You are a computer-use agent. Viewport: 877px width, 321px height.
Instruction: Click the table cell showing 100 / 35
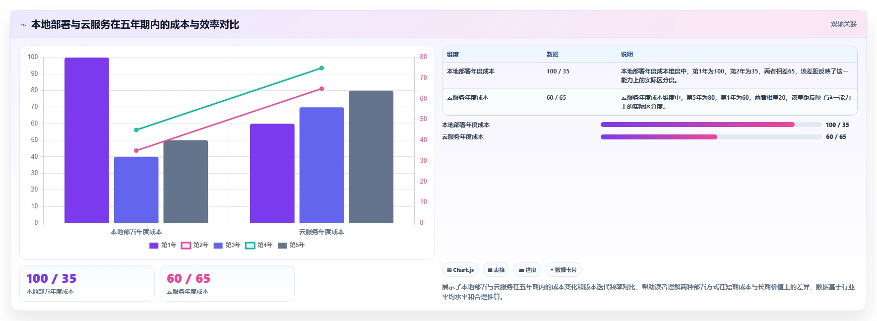point(558,71)
